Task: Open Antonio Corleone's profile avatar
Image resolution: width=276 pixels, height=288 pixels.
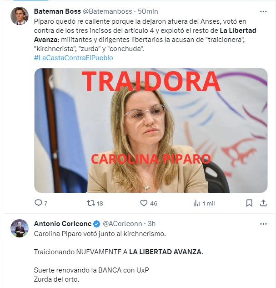Action: [20, 228]
